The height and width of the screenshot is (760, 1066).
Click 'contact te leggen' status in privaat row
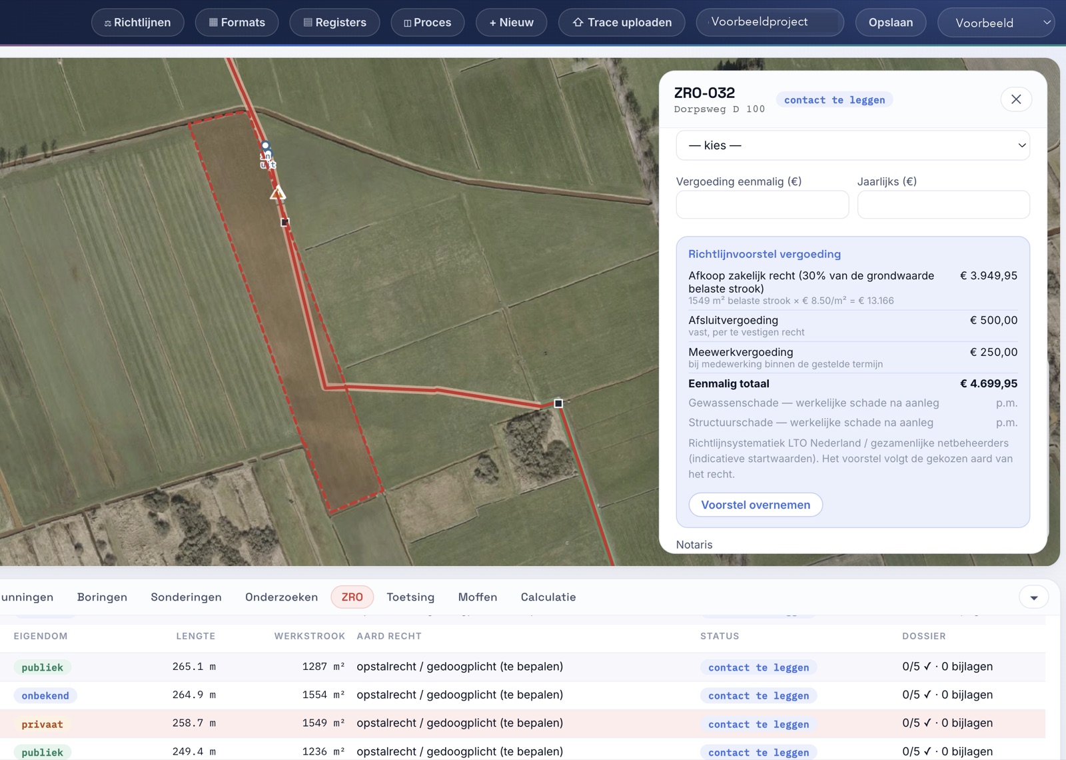pos(758,724)
